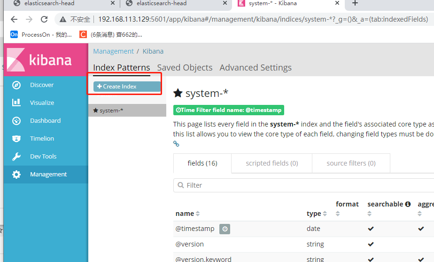Image resolution: width=434 pixels, height=262 pixels.
Task: Click the Discover label in the sidebar
Action: pos(42,85)
